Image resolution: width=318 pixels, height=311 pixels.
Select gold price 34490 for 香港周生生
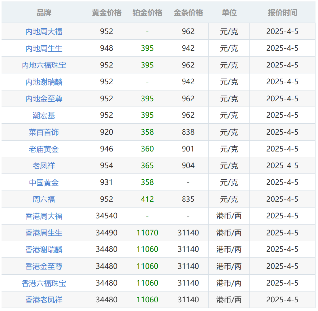click(x=107, y=233)
